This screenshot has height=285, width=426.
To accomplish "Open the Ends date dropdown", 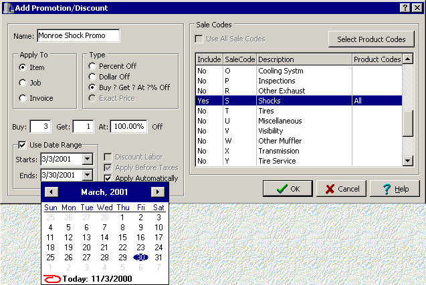I will coord(86,175).
